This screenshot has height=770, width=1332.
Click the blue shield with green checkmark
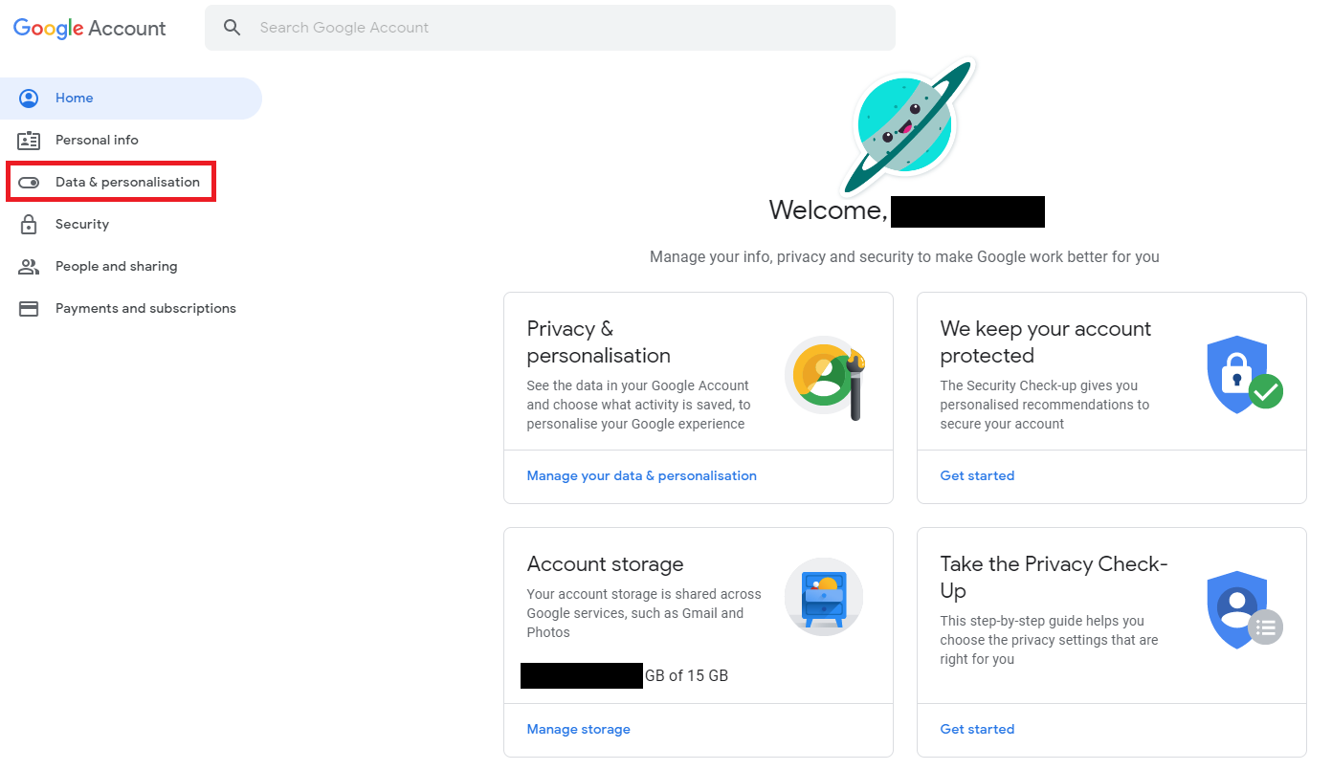coord(1245,374)
